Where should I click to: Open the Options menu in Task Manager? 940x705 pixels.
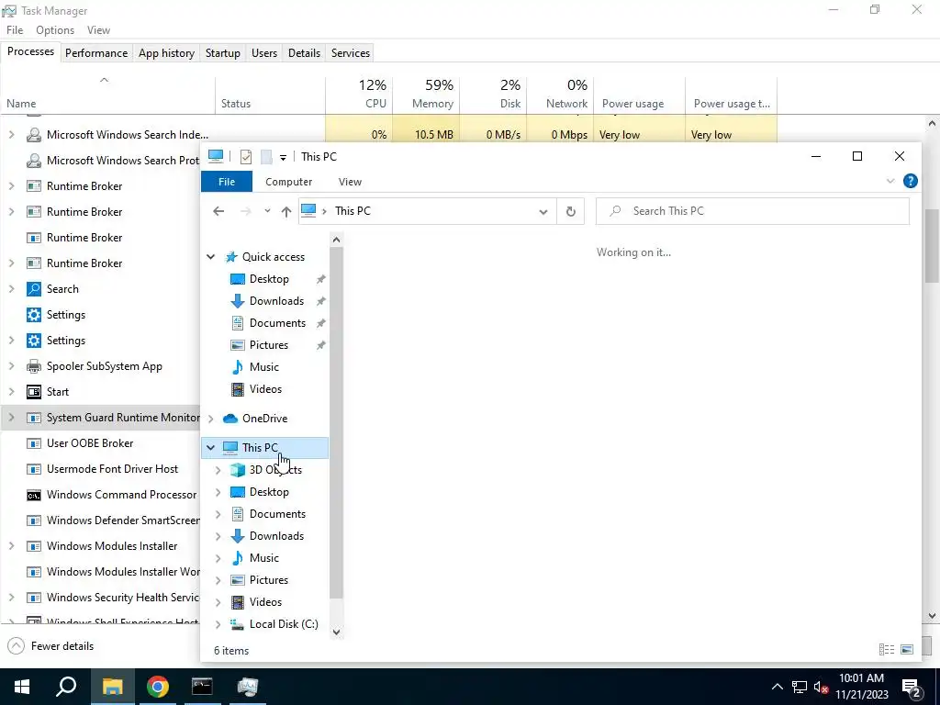tap(55, 30)
